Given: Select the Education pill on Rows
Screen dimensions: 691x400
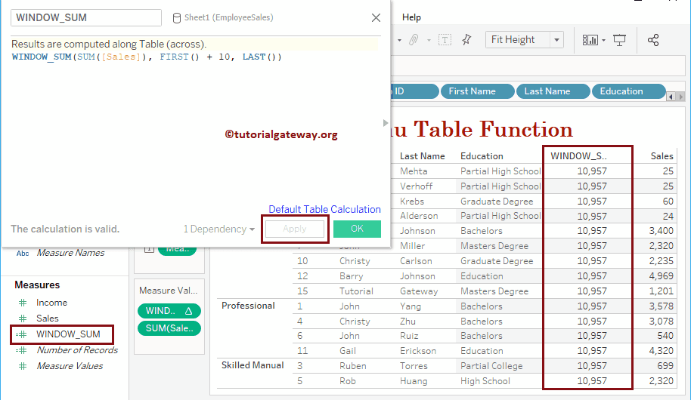Looking at the screenshot, I should point(628,91).
